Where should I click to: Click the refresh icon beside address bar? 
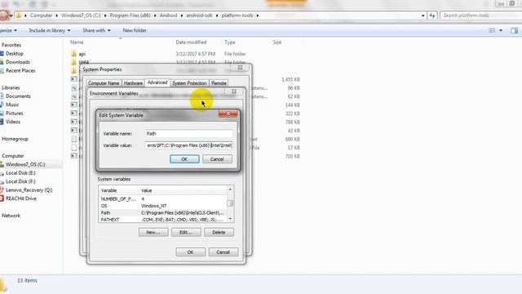point(431,16)
